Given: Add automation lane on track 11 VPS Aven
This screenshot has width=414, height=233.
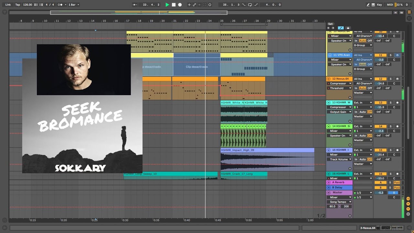Looking at the screenshot, I should pyautogui.click(x=350, y=74).
